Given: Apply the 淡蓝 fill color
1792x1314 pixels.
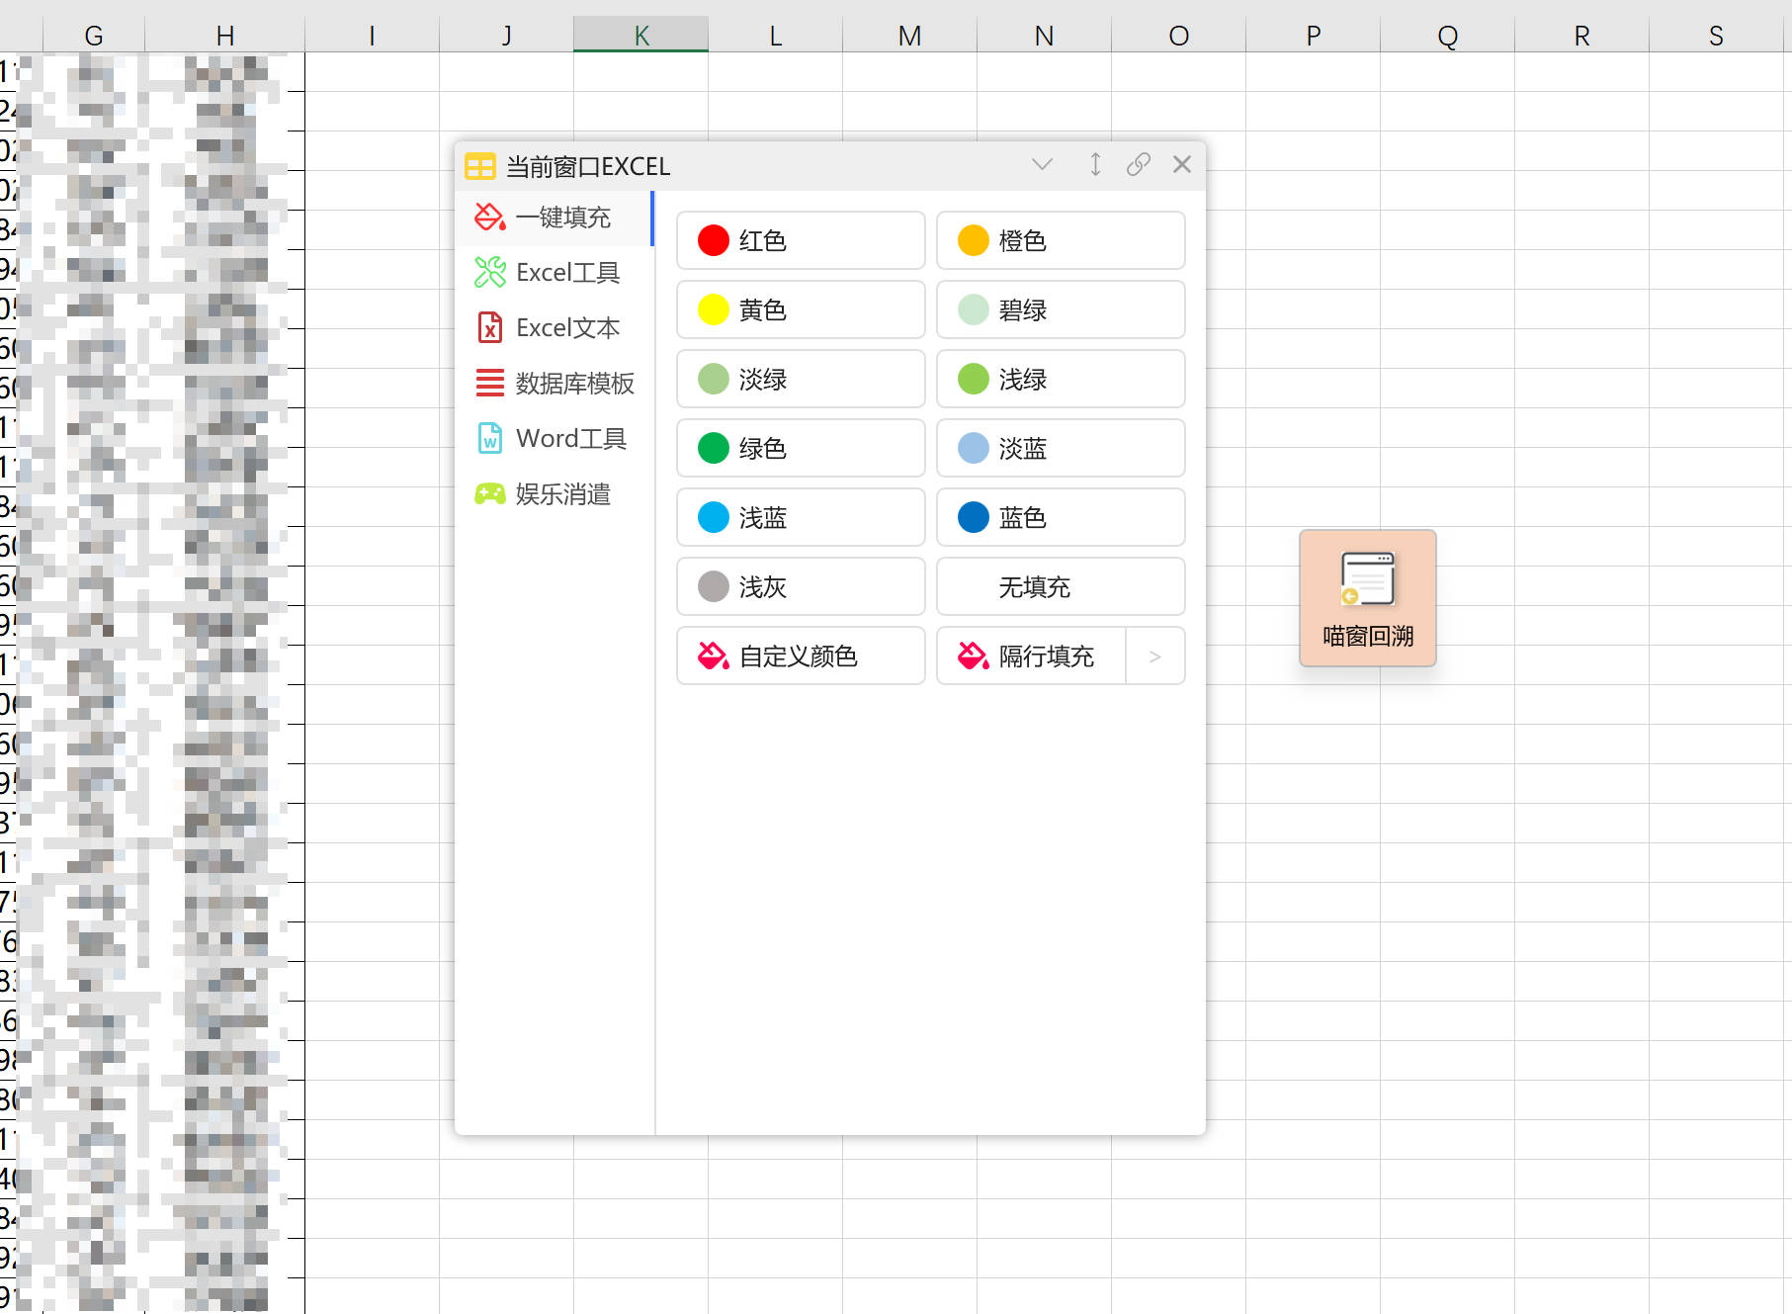Looking at the screenshot, I should click(x=1061, y=448).
